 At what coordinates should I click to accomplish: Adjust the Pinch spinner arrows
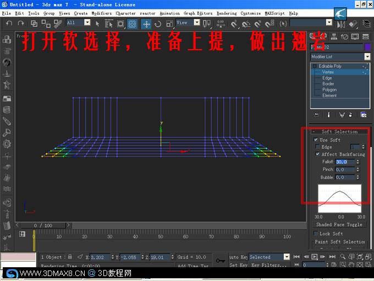pos(358,170)
